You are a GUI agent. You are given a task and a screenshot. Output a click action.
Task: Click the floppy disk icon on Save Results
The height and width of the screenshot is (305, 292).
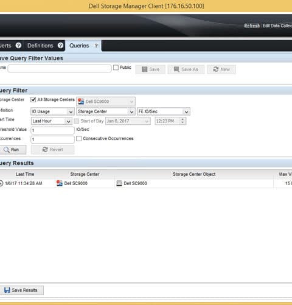[x=7, y=290]
